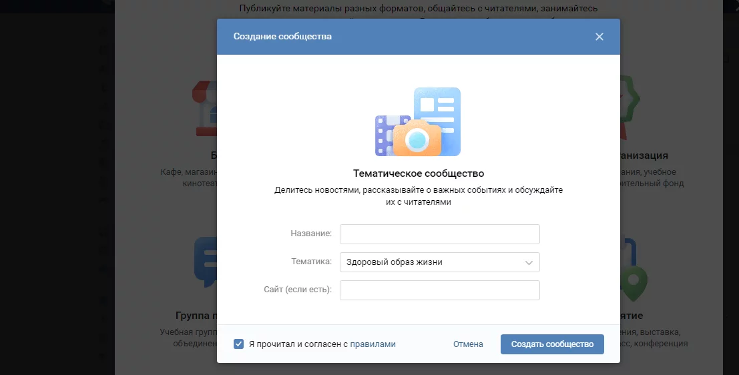Expand the Тематика dropdown arrow
The width and height of the screenshot is (739, 375).
click(529, 263)
